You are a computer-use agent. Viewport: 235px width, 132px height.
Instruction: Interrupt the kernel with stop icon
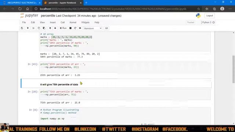(x=70, y=28)
